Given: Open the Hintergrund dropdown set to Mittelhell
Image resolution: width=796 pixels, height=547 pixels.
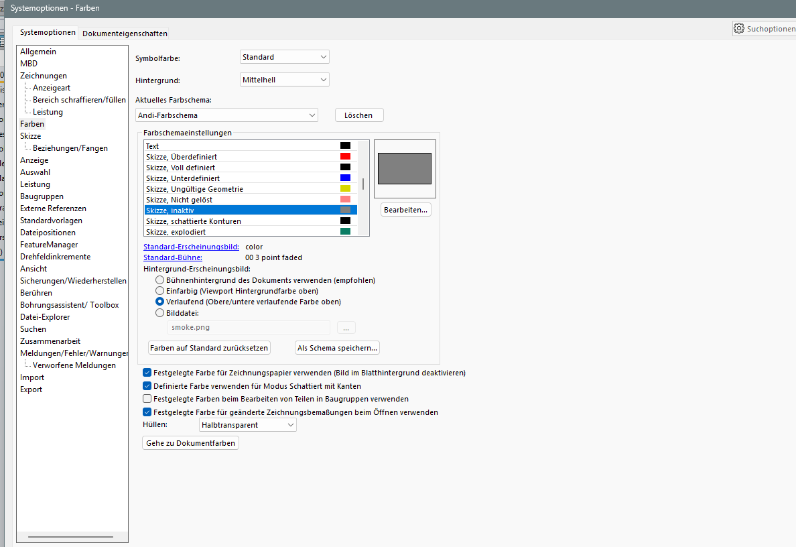Looking at the screenshot, I should point(284,80).
